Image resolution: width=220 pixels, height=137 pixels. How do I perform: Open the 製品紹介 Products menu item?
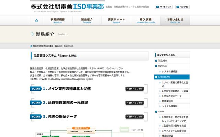click(87, 21)
